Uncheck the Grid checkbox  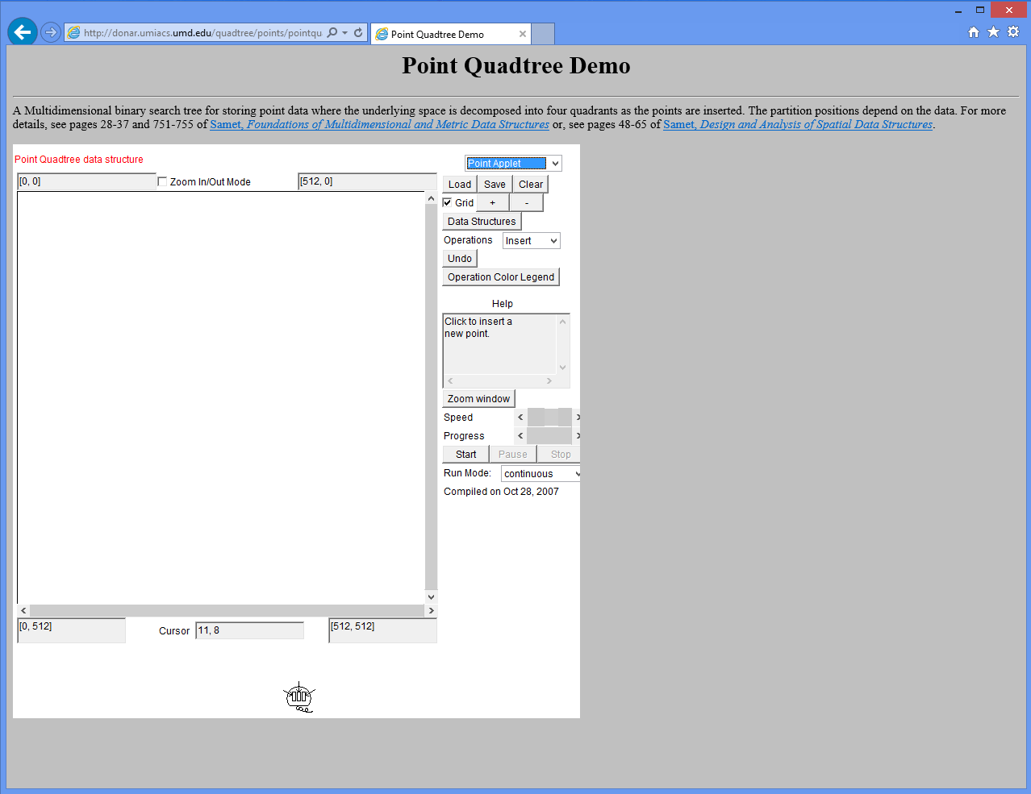tap(448, 202)
